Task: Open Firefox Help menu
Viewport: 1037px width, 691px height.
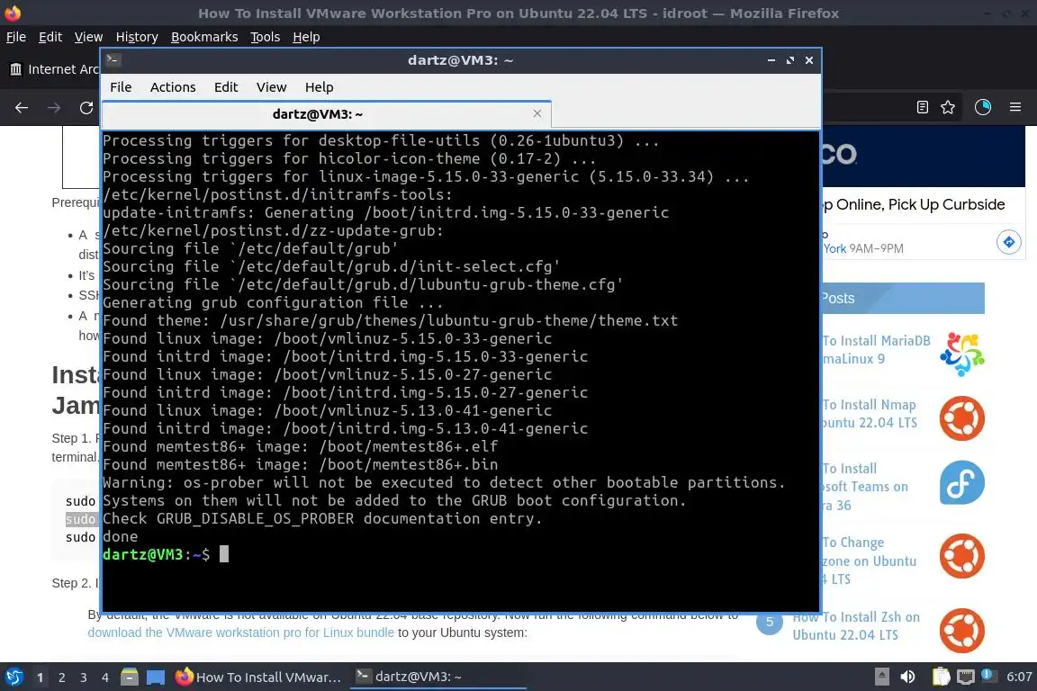Action: 306,37
